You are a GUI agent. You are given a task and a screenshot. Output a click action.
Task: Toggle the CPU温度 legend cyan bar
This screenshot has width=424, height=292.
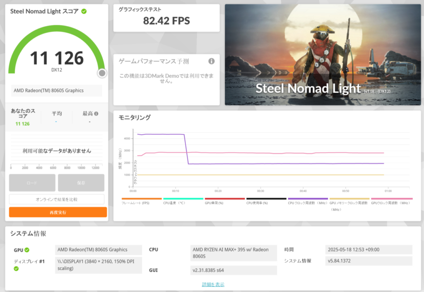[183, 199]
